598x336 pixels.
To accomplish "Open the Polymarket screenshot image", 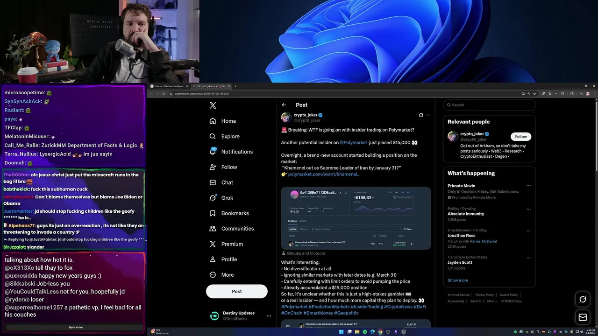I will pyautogui.click(x=356, y=218).
